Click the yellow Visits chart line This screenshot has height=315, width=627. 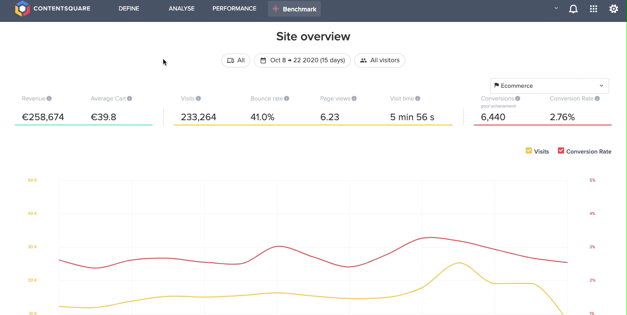tap(277, 293)
